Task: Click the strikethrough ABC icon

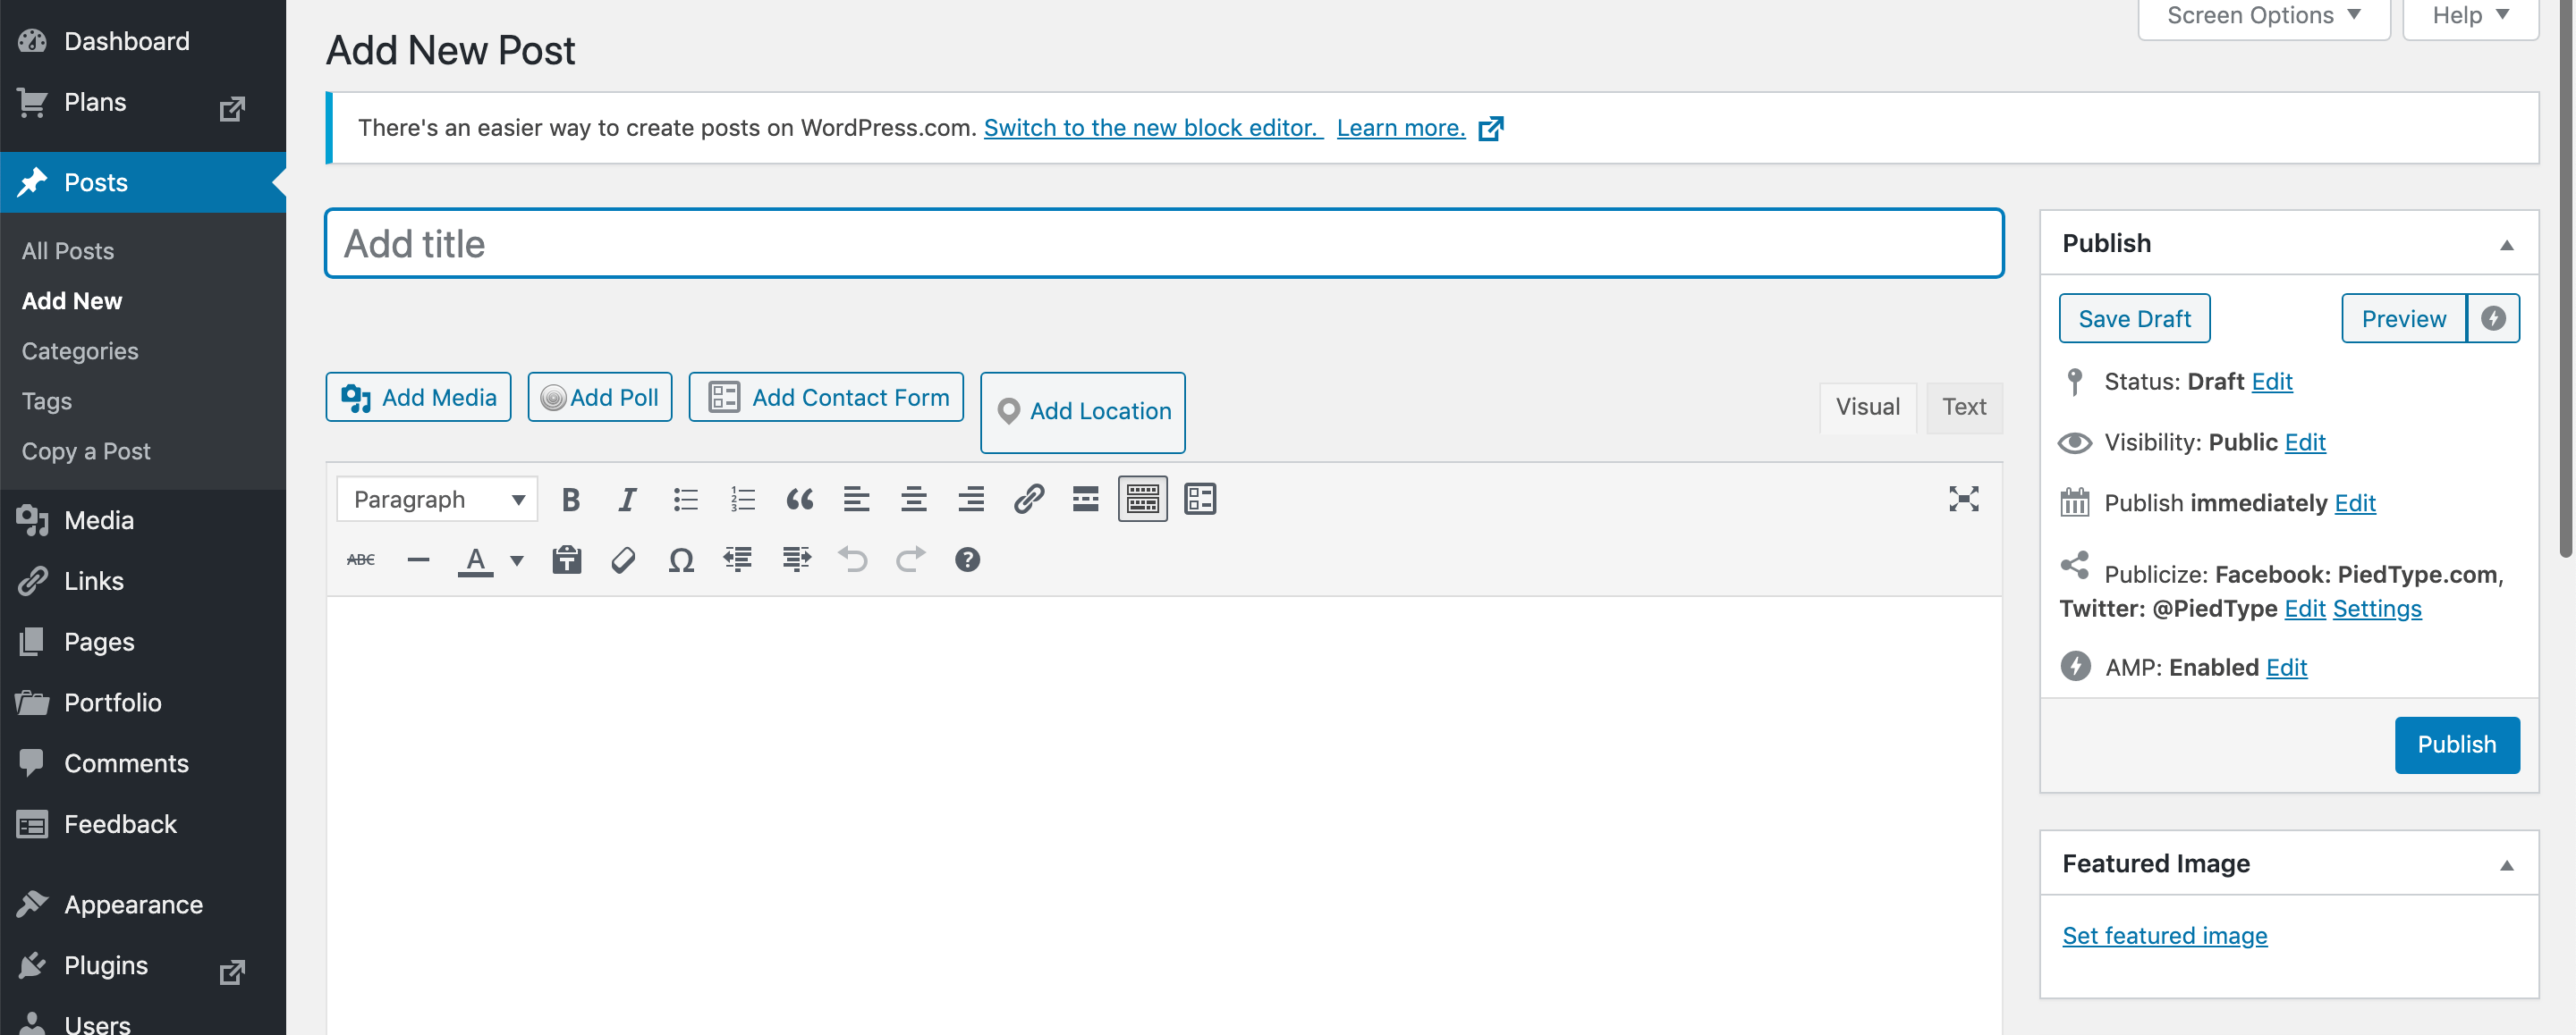Action: click(361, 560)
